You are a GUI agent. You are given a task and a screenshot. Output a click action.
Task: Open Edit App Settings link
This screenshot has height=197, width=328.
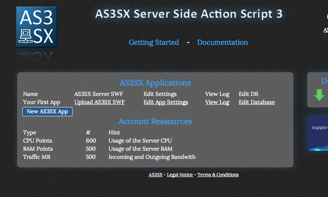pyautogui.click(x=166, y=102)
